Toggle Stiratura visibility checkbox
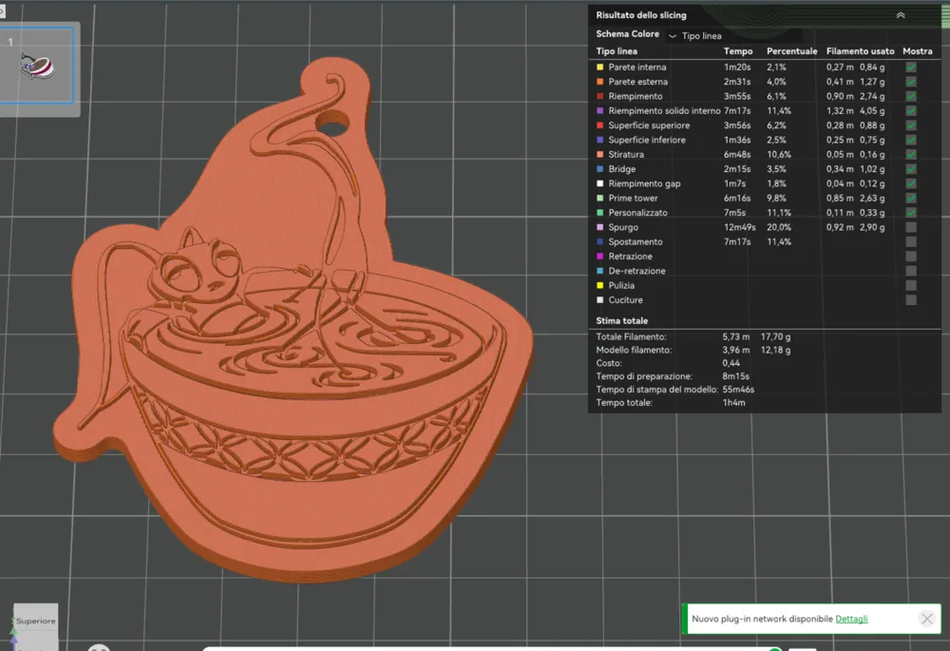 click(911, 155)
